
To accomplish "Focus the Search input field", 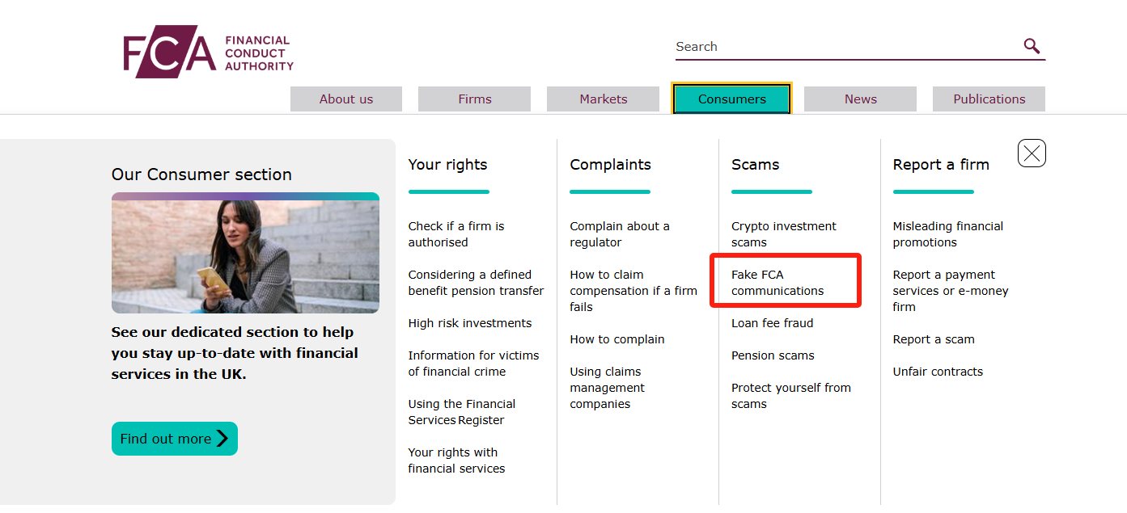I will coord(848,47).
